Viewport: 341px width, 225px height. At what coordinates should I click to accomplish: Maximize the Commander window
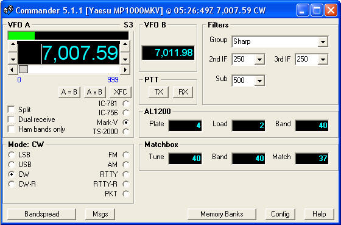pos(317,10)
